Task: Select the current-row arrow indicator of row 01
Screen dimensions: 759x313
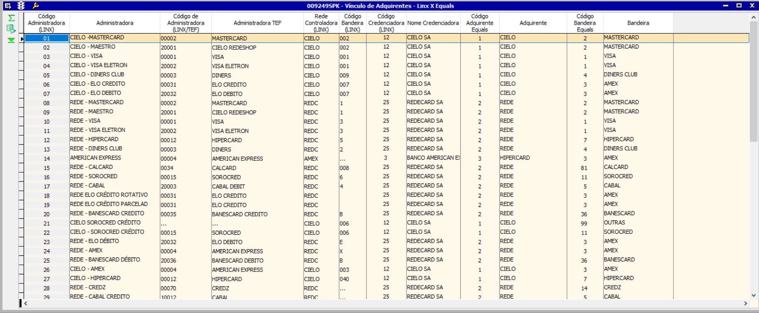Action: (x=21, y=38)
